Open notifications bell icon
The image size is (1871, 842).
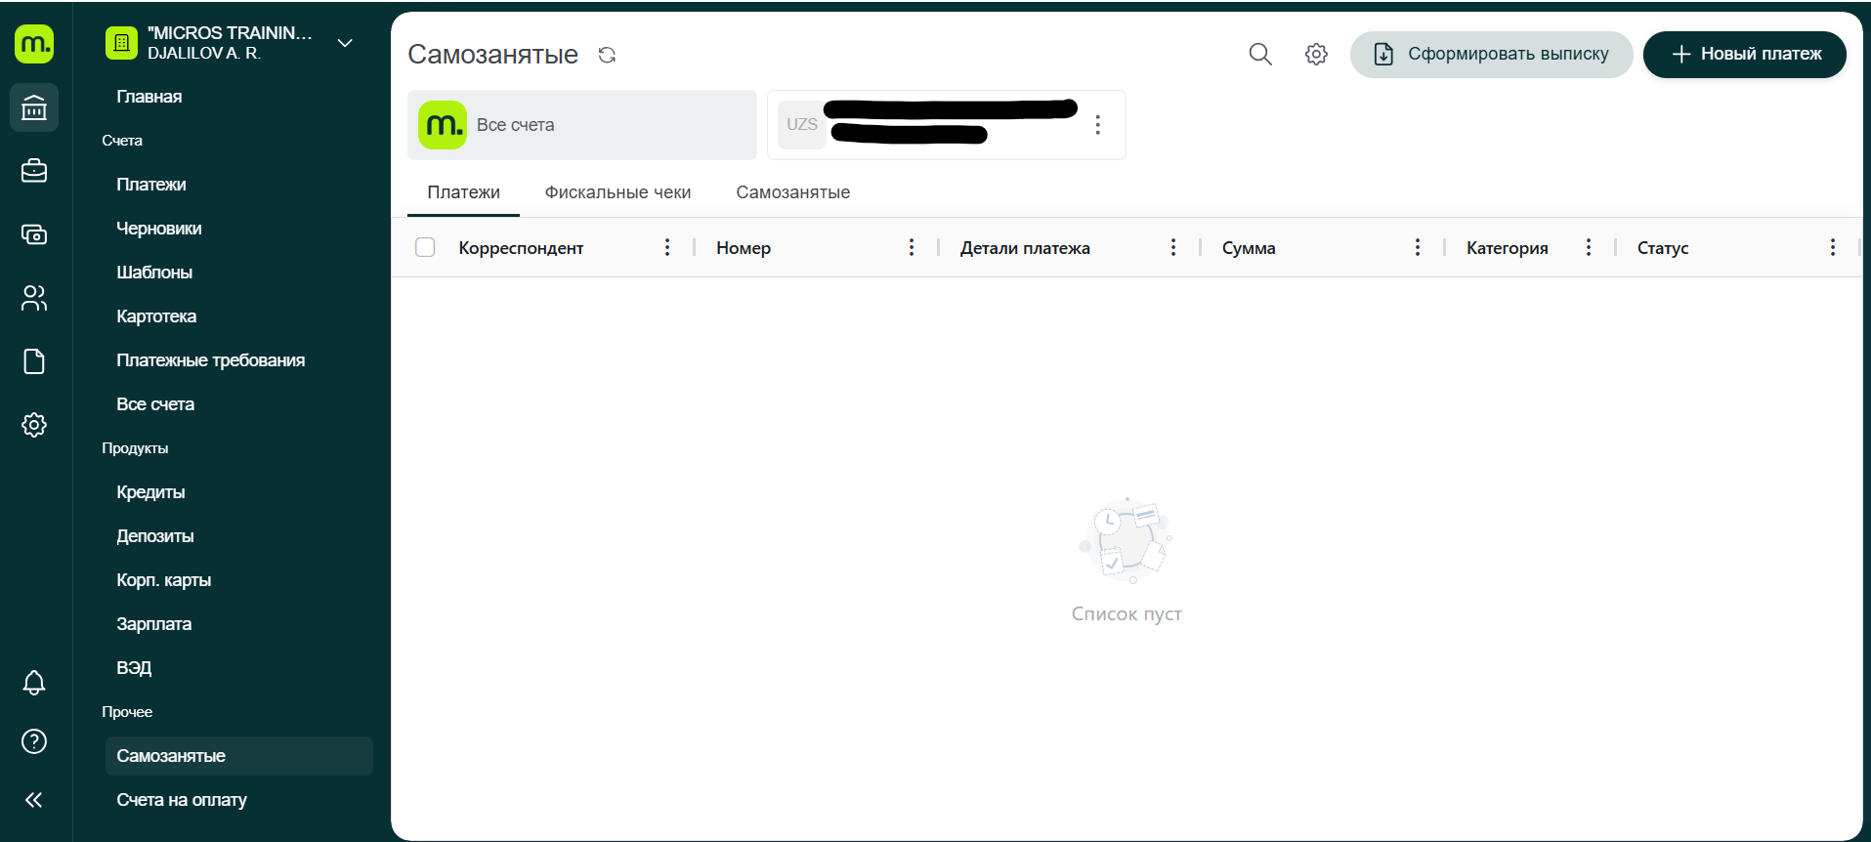pyautogui.click(x=34, y=682)
